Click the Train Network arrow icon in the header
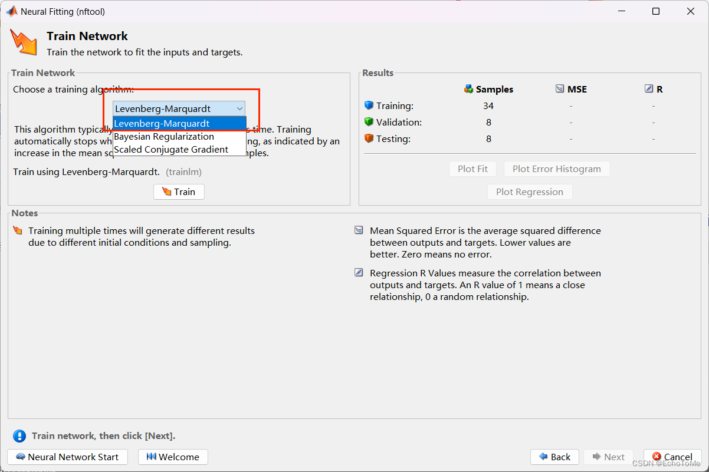Screen dimensions: 709x472 24,42
